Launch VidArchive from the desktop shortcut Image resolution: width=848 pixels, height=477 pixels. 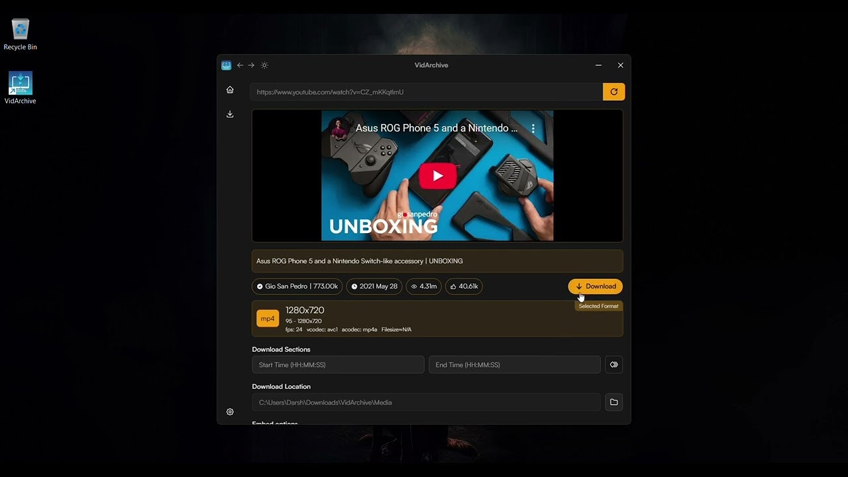[x=20, y=82]
